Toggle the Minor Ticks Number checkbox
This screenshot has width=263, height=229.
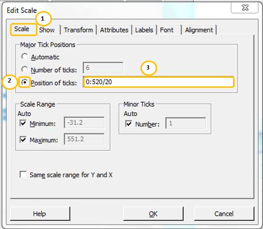(x=129, y=124)
